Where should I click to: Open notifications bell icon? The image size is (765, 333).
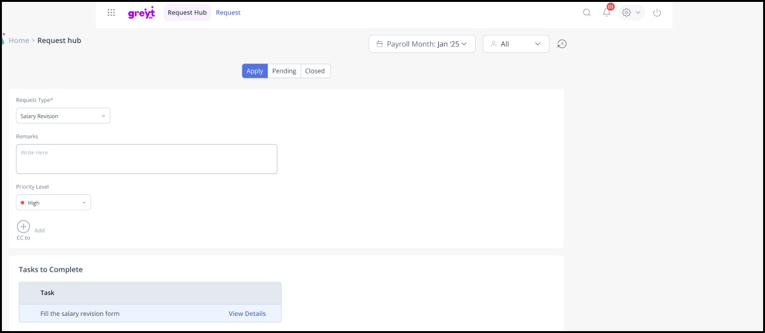(607, 13)
